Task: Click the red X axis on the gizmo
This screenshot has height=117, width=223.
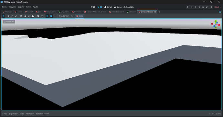Action: (x=219, y=25)
